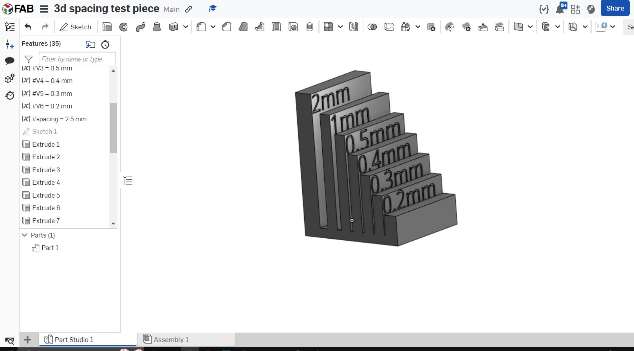The height and width of the screenshot is (351, 634).
Task: Toggle rollback timer icon in Features header
Action: pyautogui.click(x=105, y=44)
